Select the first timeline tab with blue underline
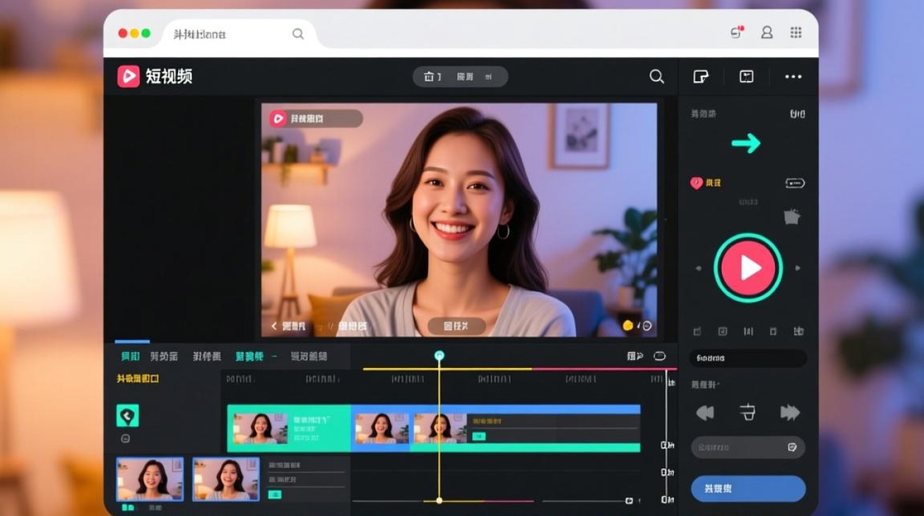Screen dimensions: 924x516 click(x=131, y=356)
